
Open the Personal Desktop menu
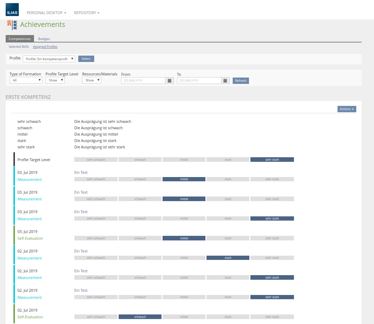46,13
